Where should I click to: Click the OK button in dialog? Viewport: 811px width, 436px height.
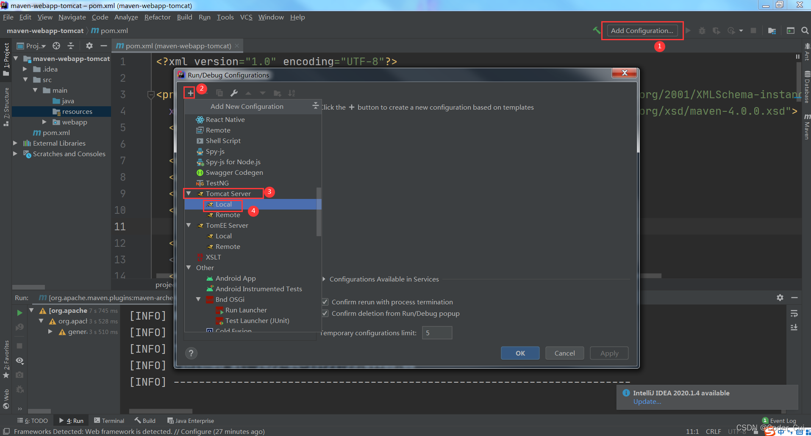[x=520, y=353]
